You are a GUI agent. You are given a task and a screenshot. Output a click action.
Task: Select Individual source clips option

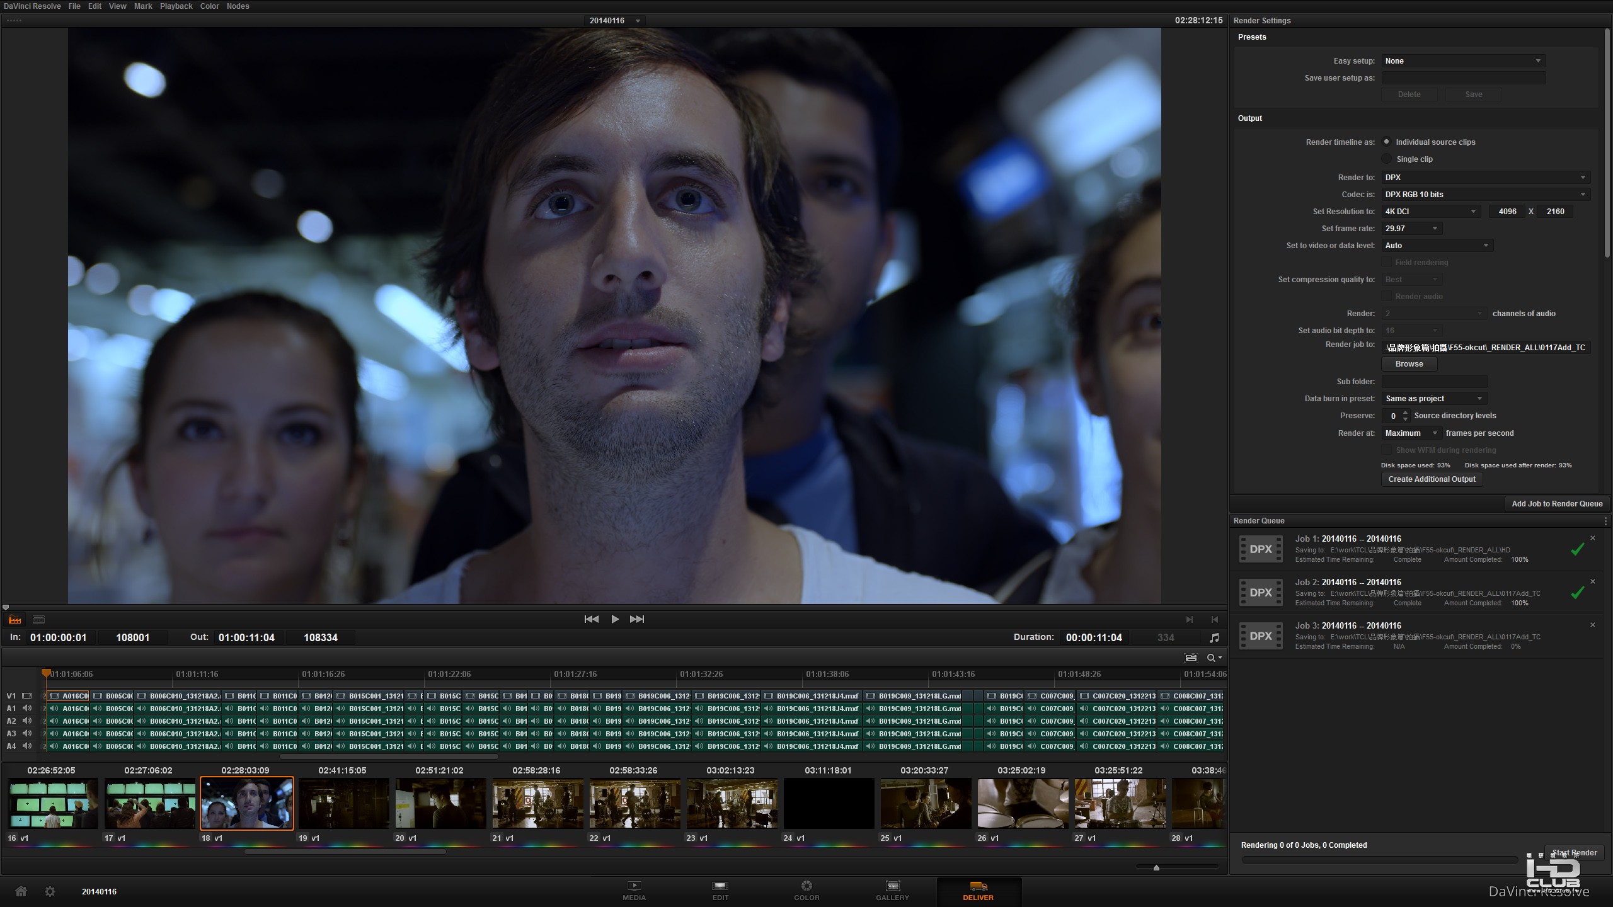click(x=1387, y=142)
